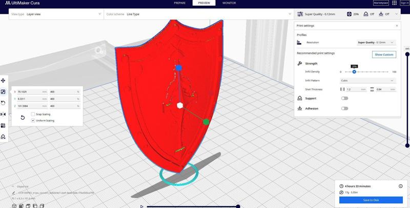Click Show Custom settings button

pos(384,54)
